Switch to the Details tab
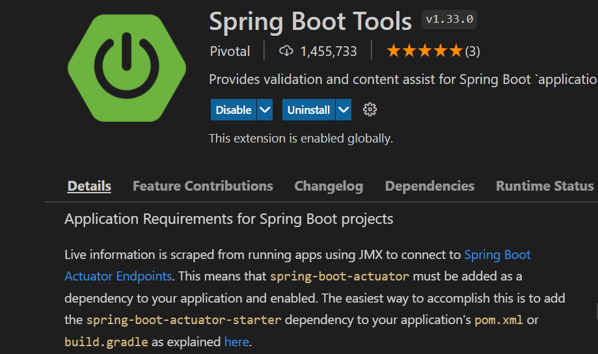 pos(89,185)
